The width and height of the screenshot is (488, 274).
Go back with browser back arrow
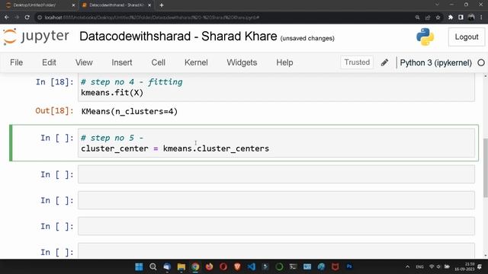[x=7, y=18]
